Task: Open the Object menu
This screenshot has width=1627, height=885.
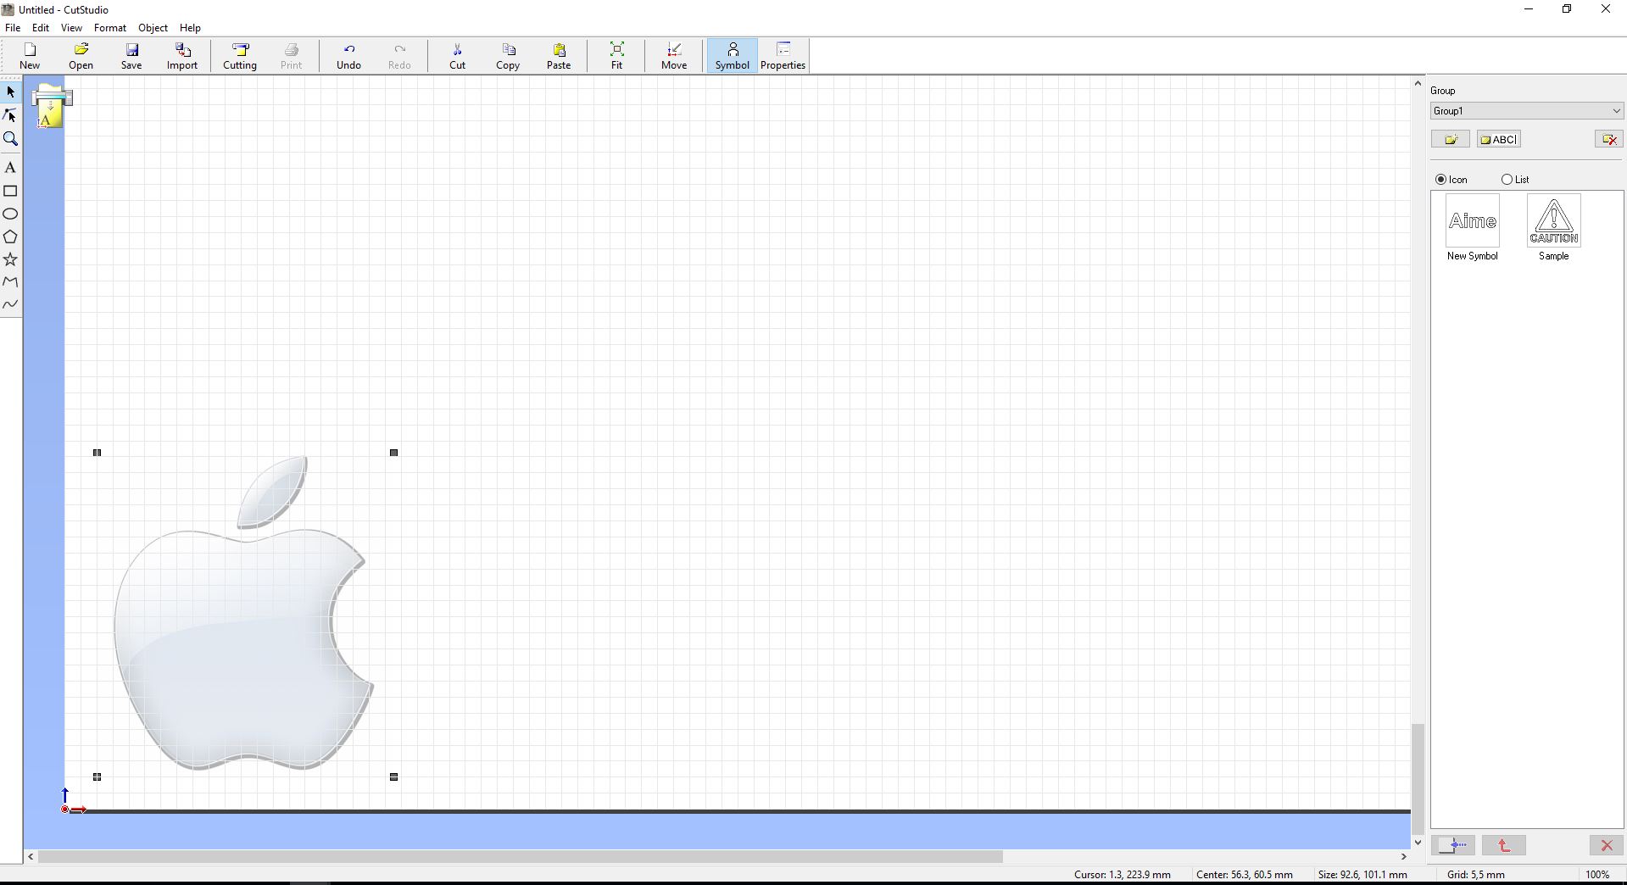Action: click(x=153, y=28)
